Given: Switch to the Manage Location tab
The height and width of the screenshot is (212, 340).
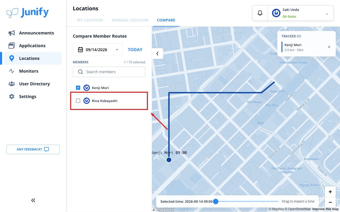Looking at the screenshot, I should tap(130, 20).
